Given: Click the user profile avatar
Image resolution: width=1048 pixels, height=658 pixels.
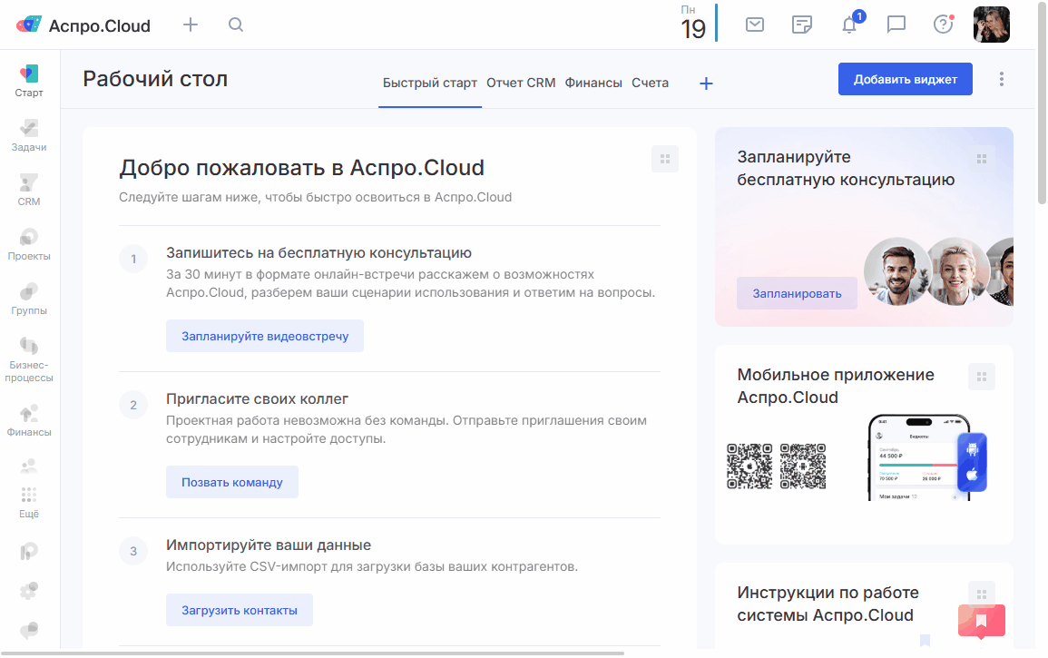Looking at the screenshot, I should click(x=991, y=25).
